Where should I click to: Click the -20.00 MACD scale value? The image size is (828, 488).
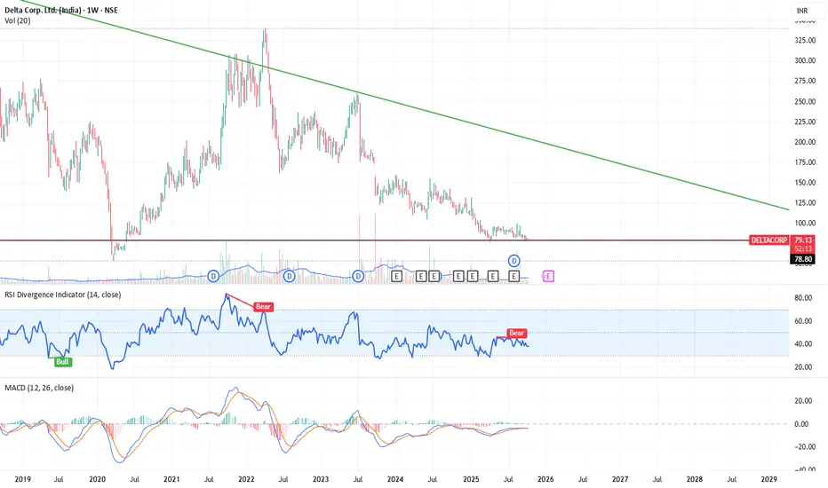point(803,447)
